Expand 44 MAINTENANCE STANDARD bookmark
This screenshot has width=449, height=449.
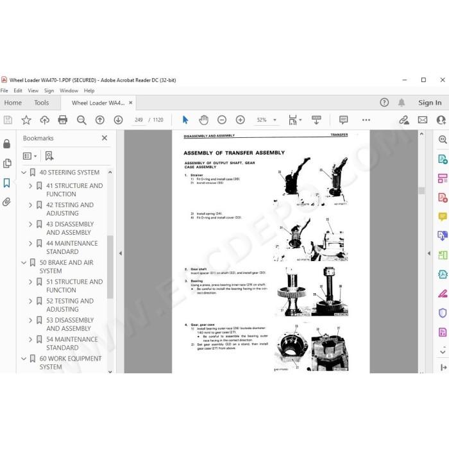(30, 243)
